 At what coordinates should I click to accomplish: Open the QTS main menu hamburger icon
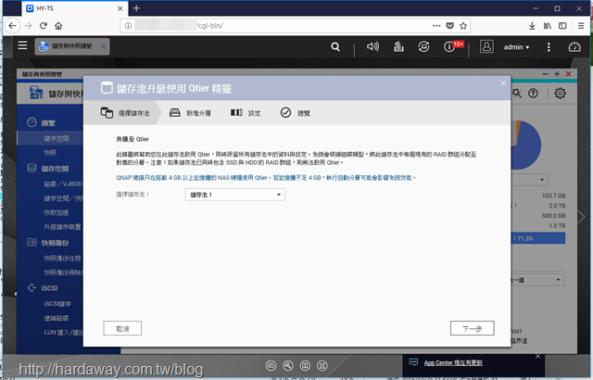pyautogui.click(x=22, y=45)
